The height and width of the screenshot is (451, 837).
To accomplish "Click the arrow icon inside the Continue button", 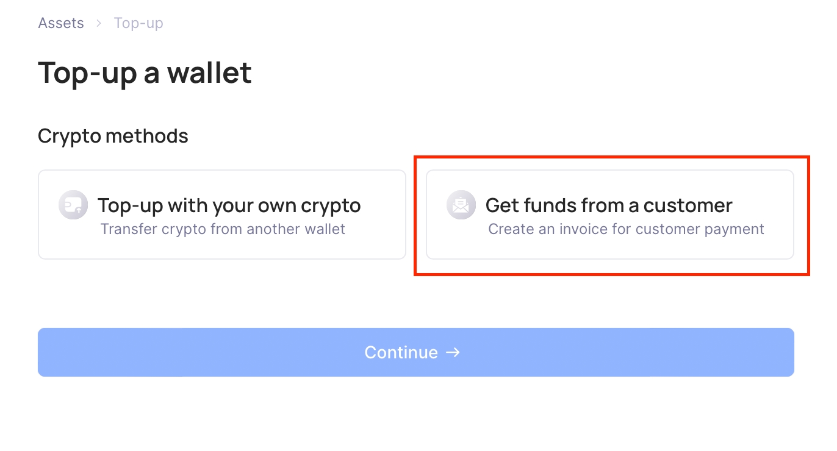I will point(453,352).
